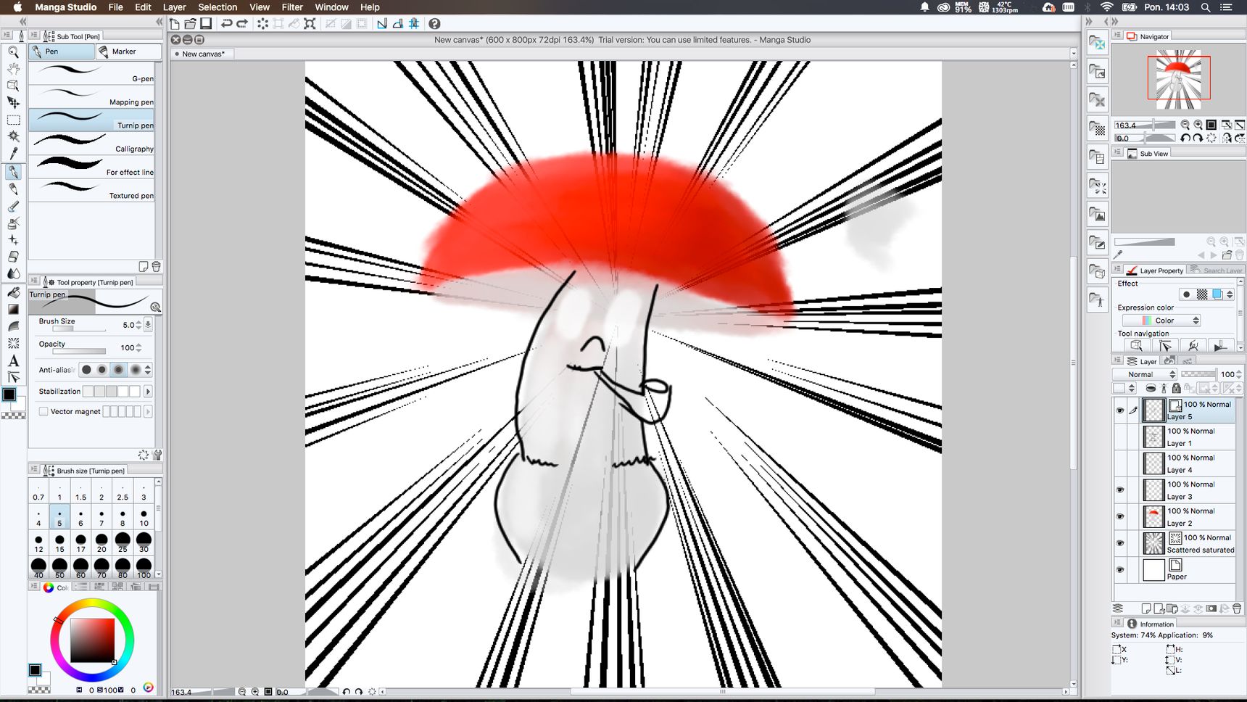
Task: Click the Save toolbar icon
Action: [206, 24]
